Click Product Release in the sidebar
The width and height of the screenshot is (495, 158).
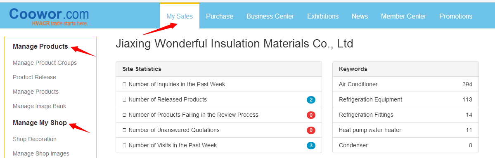click(x=34, y=77)
